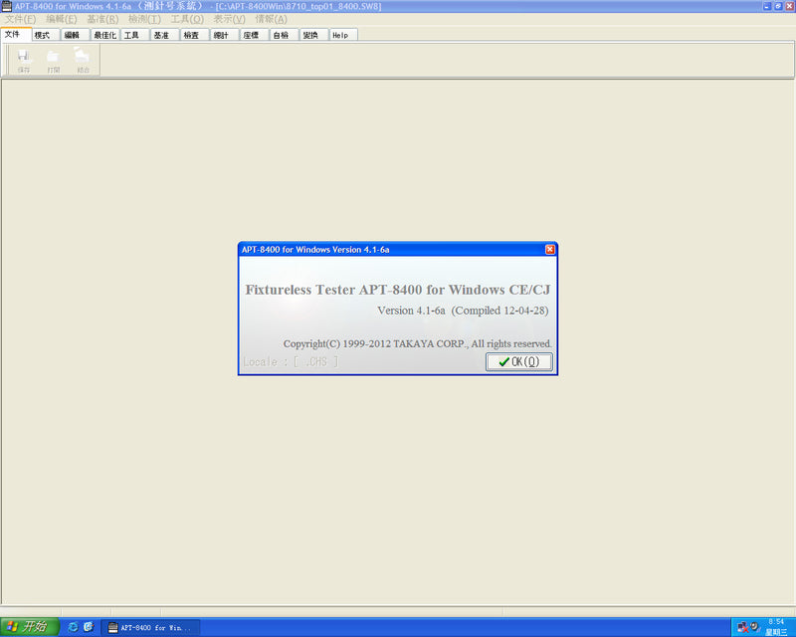The width and height of the screenshot is (796, 637).
Task: Switch to the 模式 tab
Action: [46, 35]
